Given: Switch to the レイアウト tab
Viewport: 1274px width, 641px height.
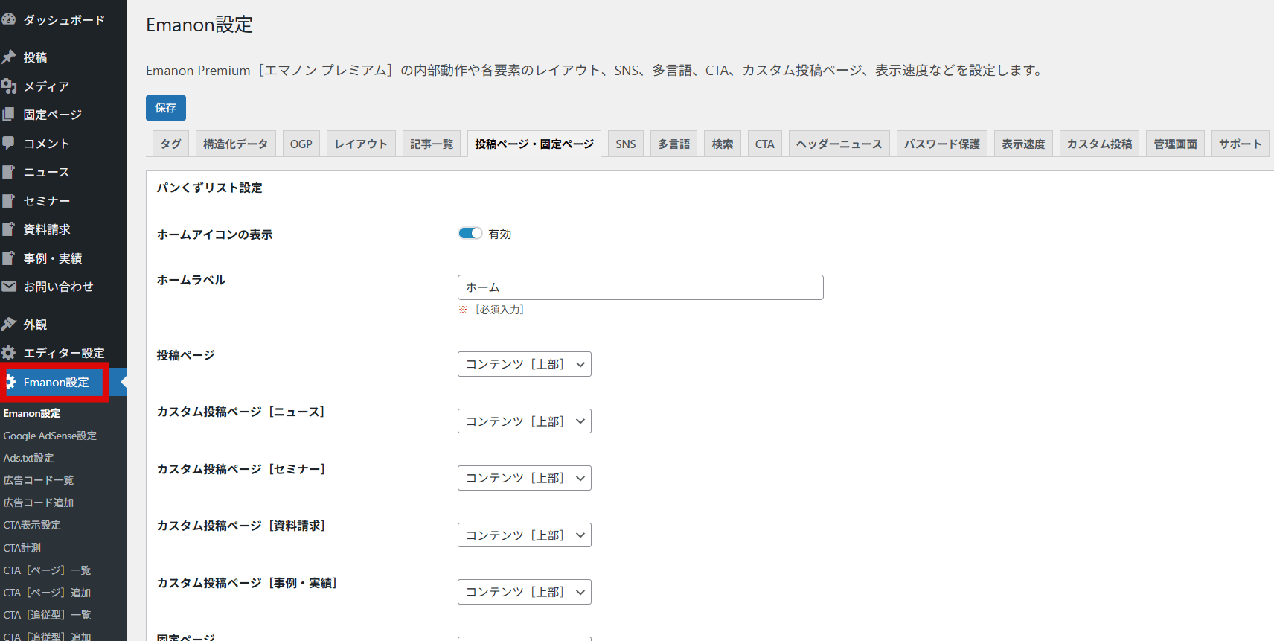Looking at the screenshot, I should point(361,144).
